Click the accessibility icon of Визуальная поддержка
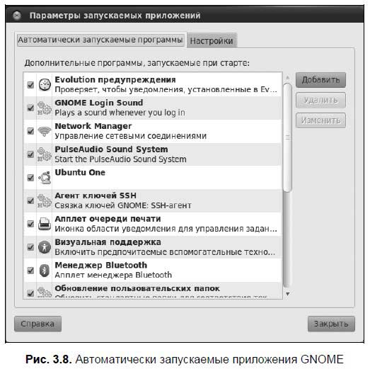 (45, 247)
